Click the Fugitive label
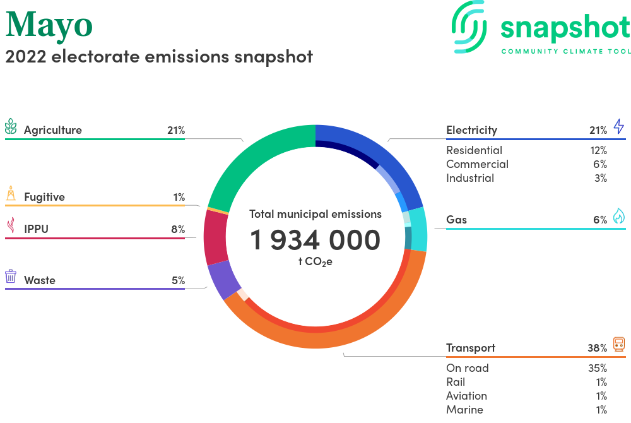 coord(44,197)
